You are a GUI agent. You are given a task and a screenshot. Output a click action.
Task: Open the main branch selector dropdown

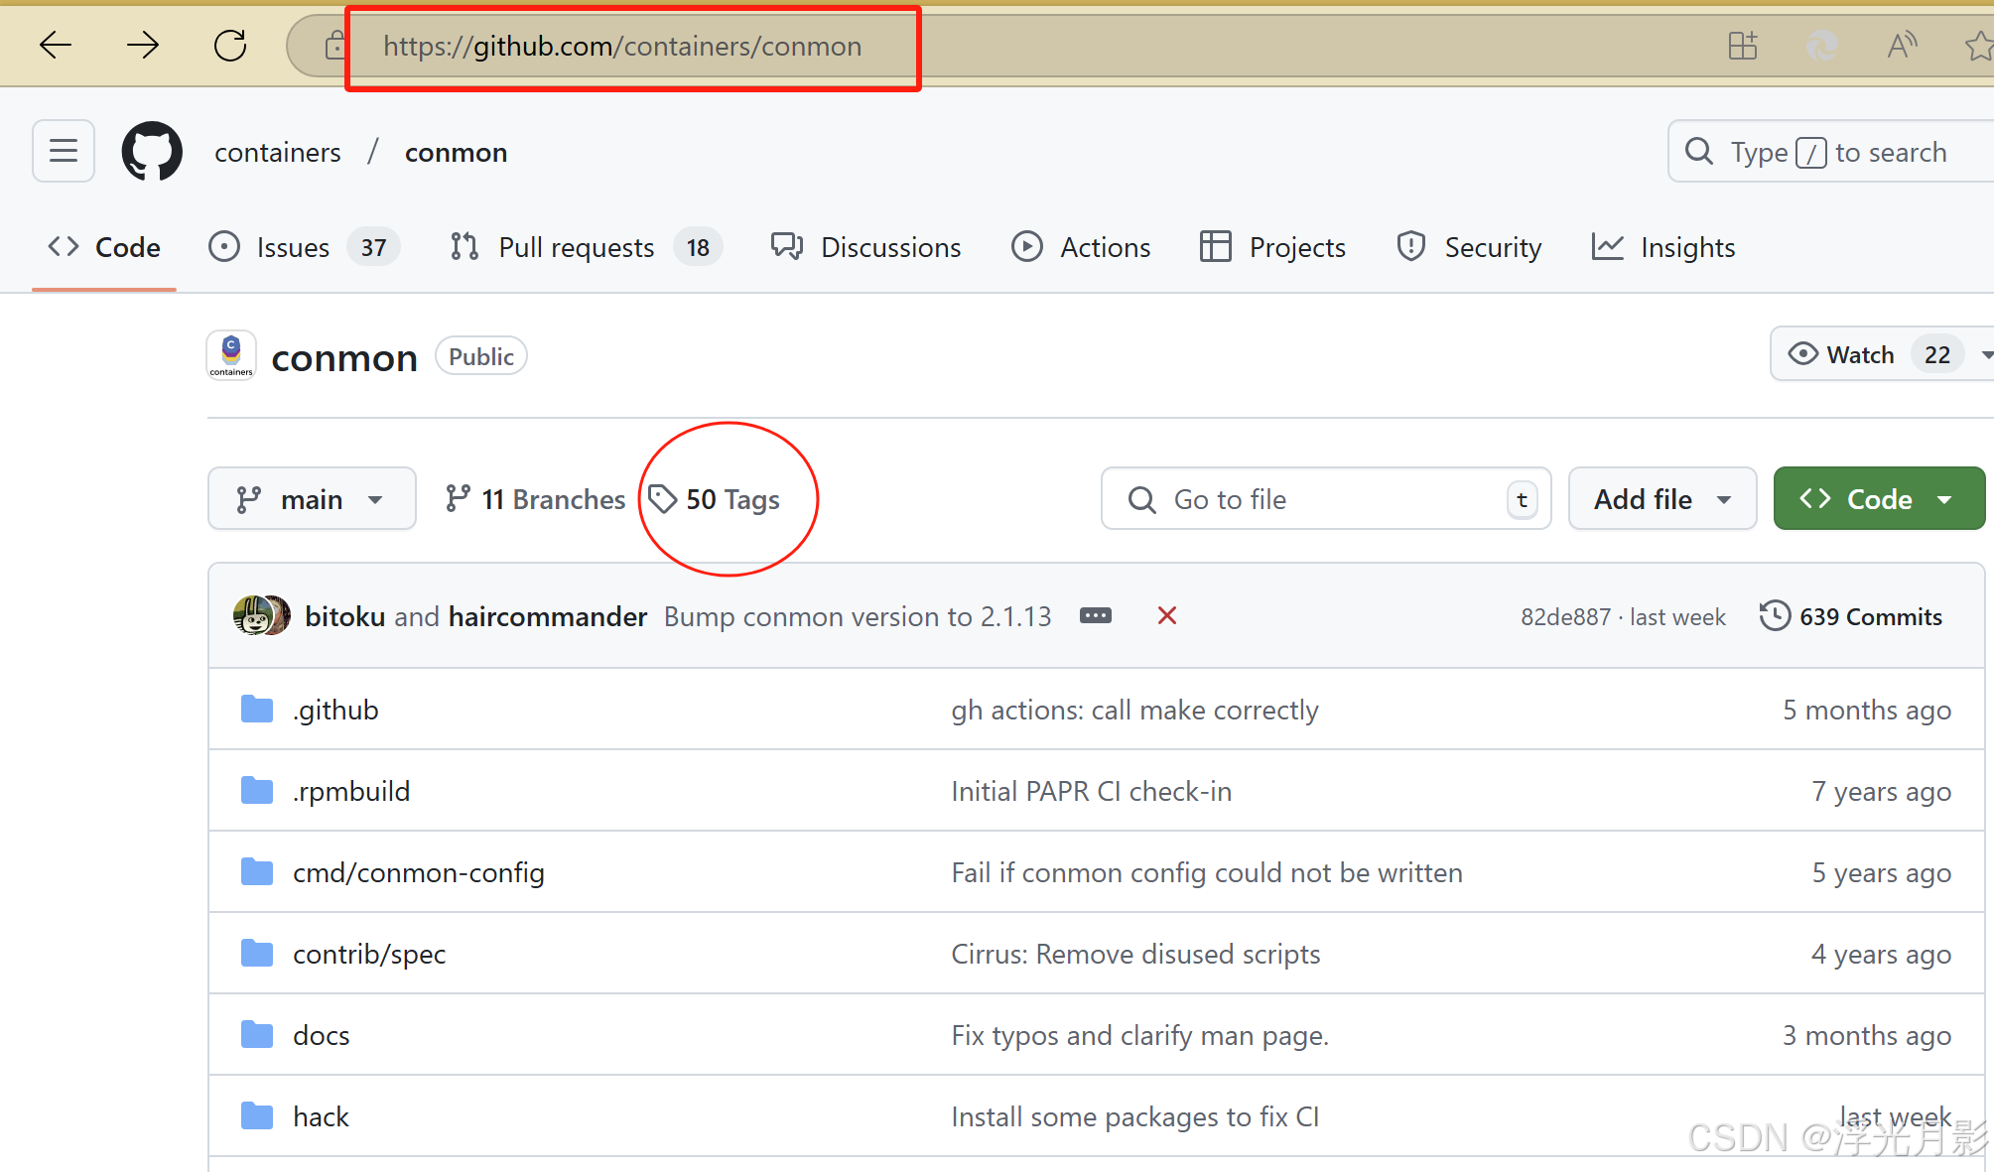point(312,499)
